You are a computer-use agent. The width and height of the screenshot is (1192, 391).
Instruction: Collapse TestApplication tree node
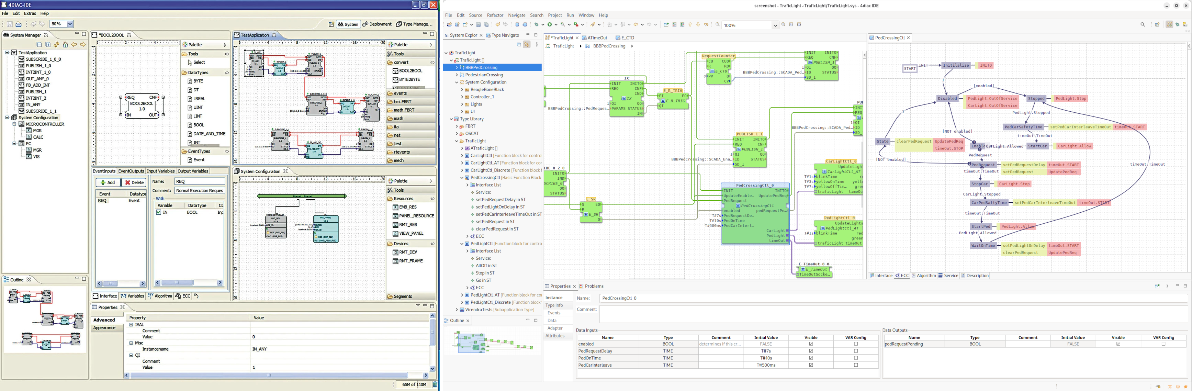7,53
